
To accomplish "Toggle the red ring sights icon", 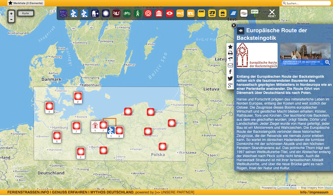I will (x=148, y=13).
